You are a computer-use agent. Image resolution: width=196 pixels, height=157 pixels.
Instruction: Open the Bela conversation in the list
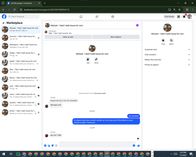pos(21,71)
